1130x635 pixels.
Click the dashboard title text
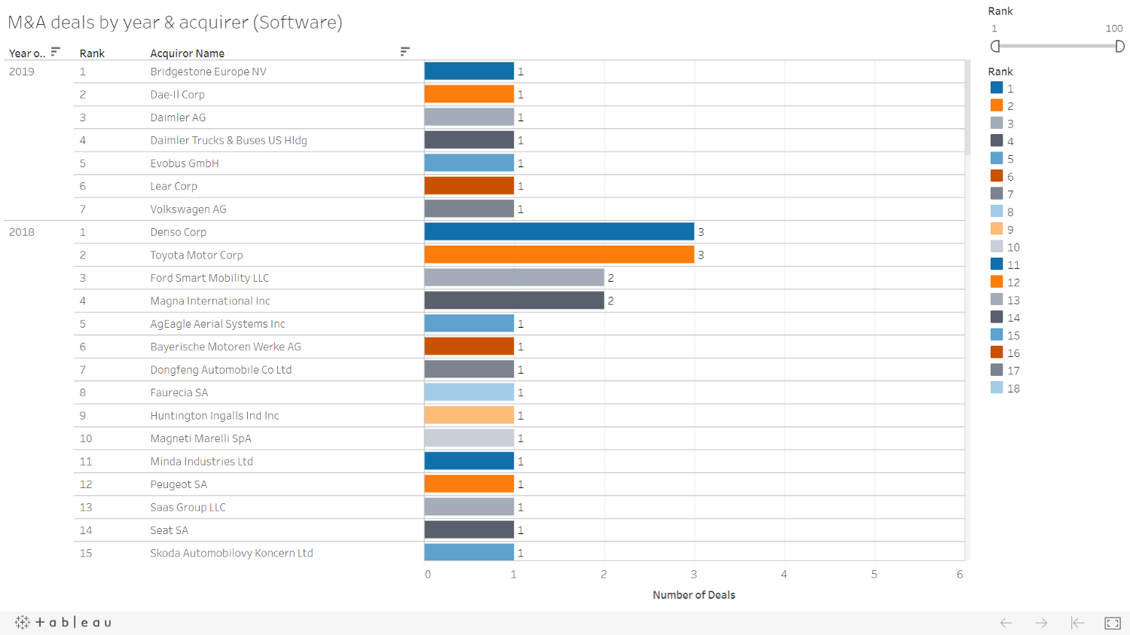tap(175, 23)
